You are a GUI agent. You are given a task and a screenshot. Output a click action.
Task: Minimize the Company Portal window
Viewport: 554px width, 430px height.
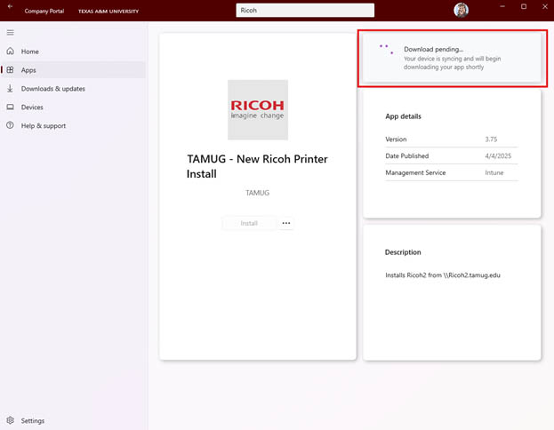pos(502,6)
